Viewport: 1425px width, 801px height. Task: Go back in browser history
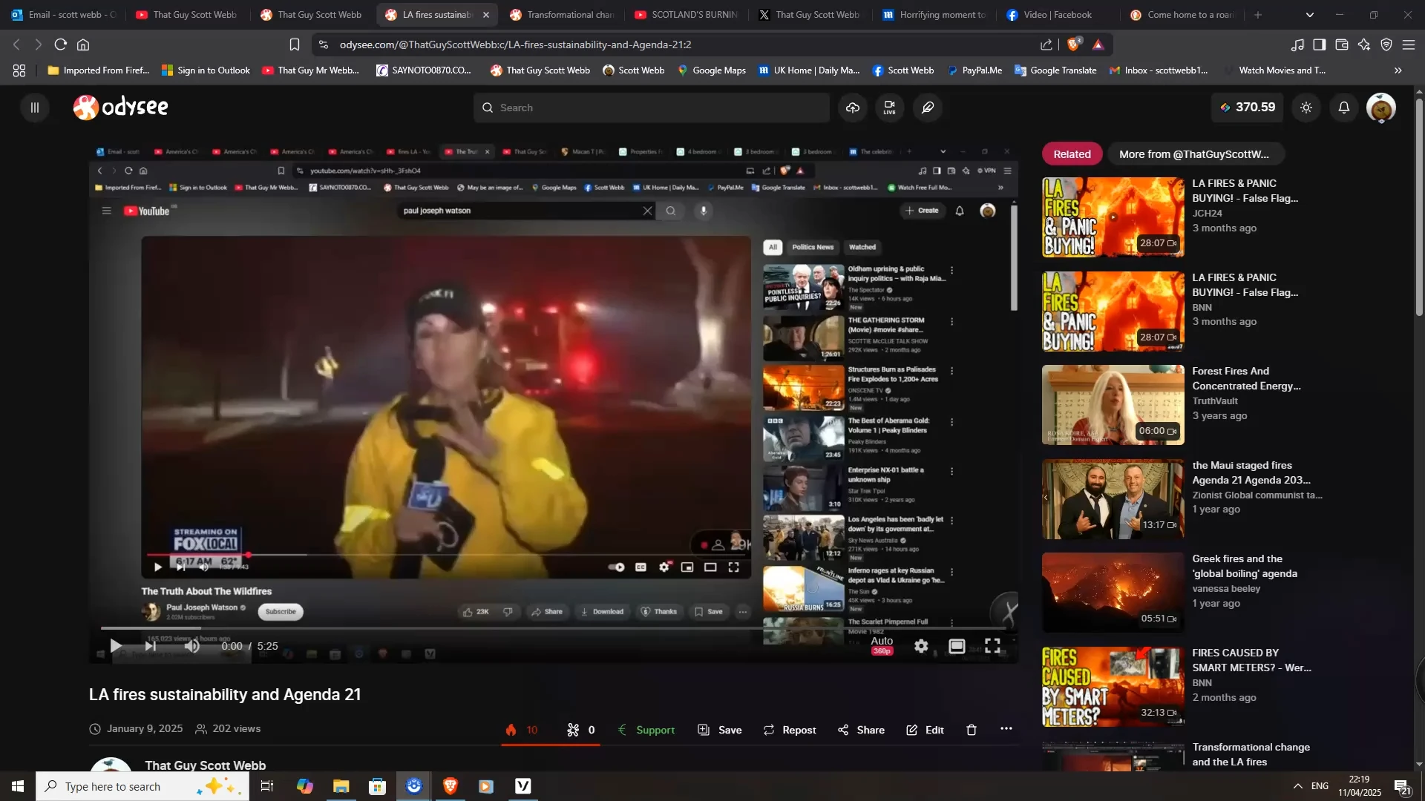pyautogui.click(x=16, y=44)
